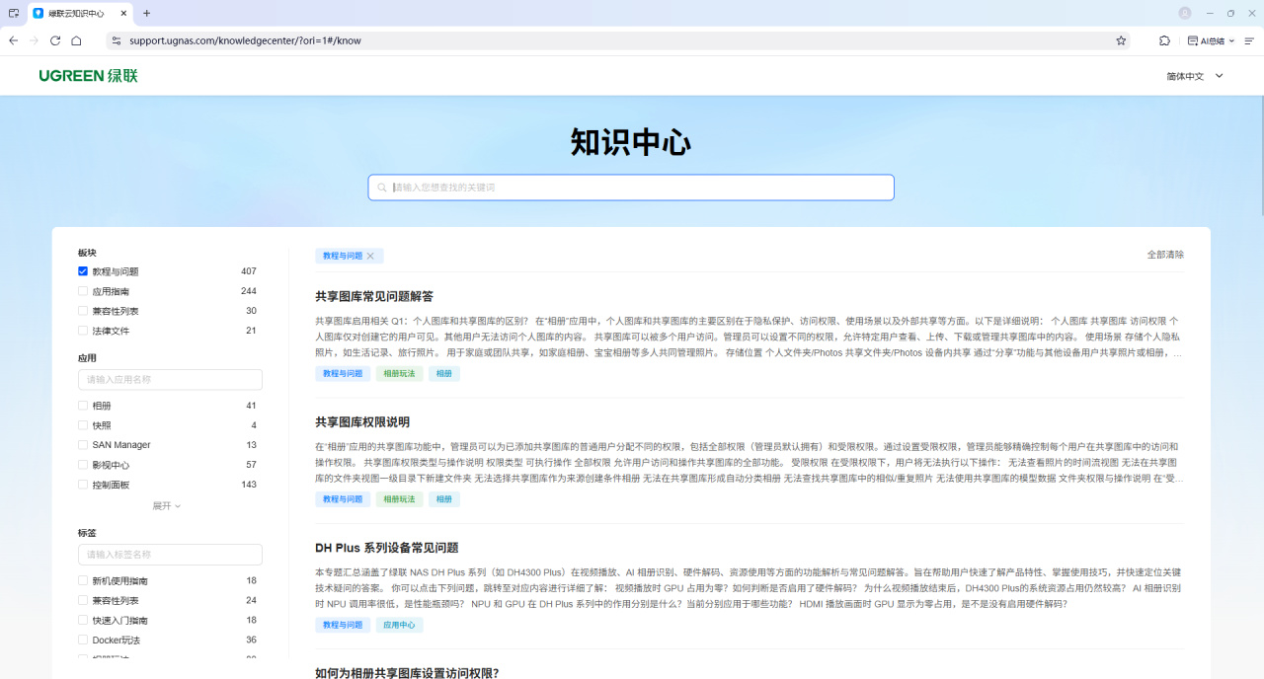
Task: Open article 共享图库权限说明
Action: (x=362, y=422)
